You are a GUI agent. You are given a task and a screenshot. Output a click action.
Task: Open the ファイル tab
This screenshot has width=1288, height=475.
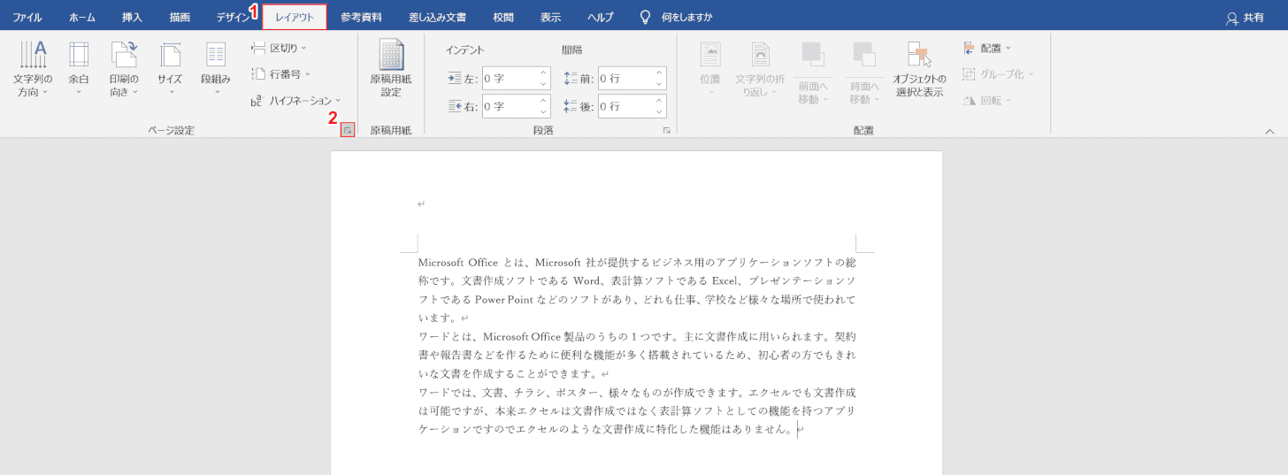[x=27, y=17]
